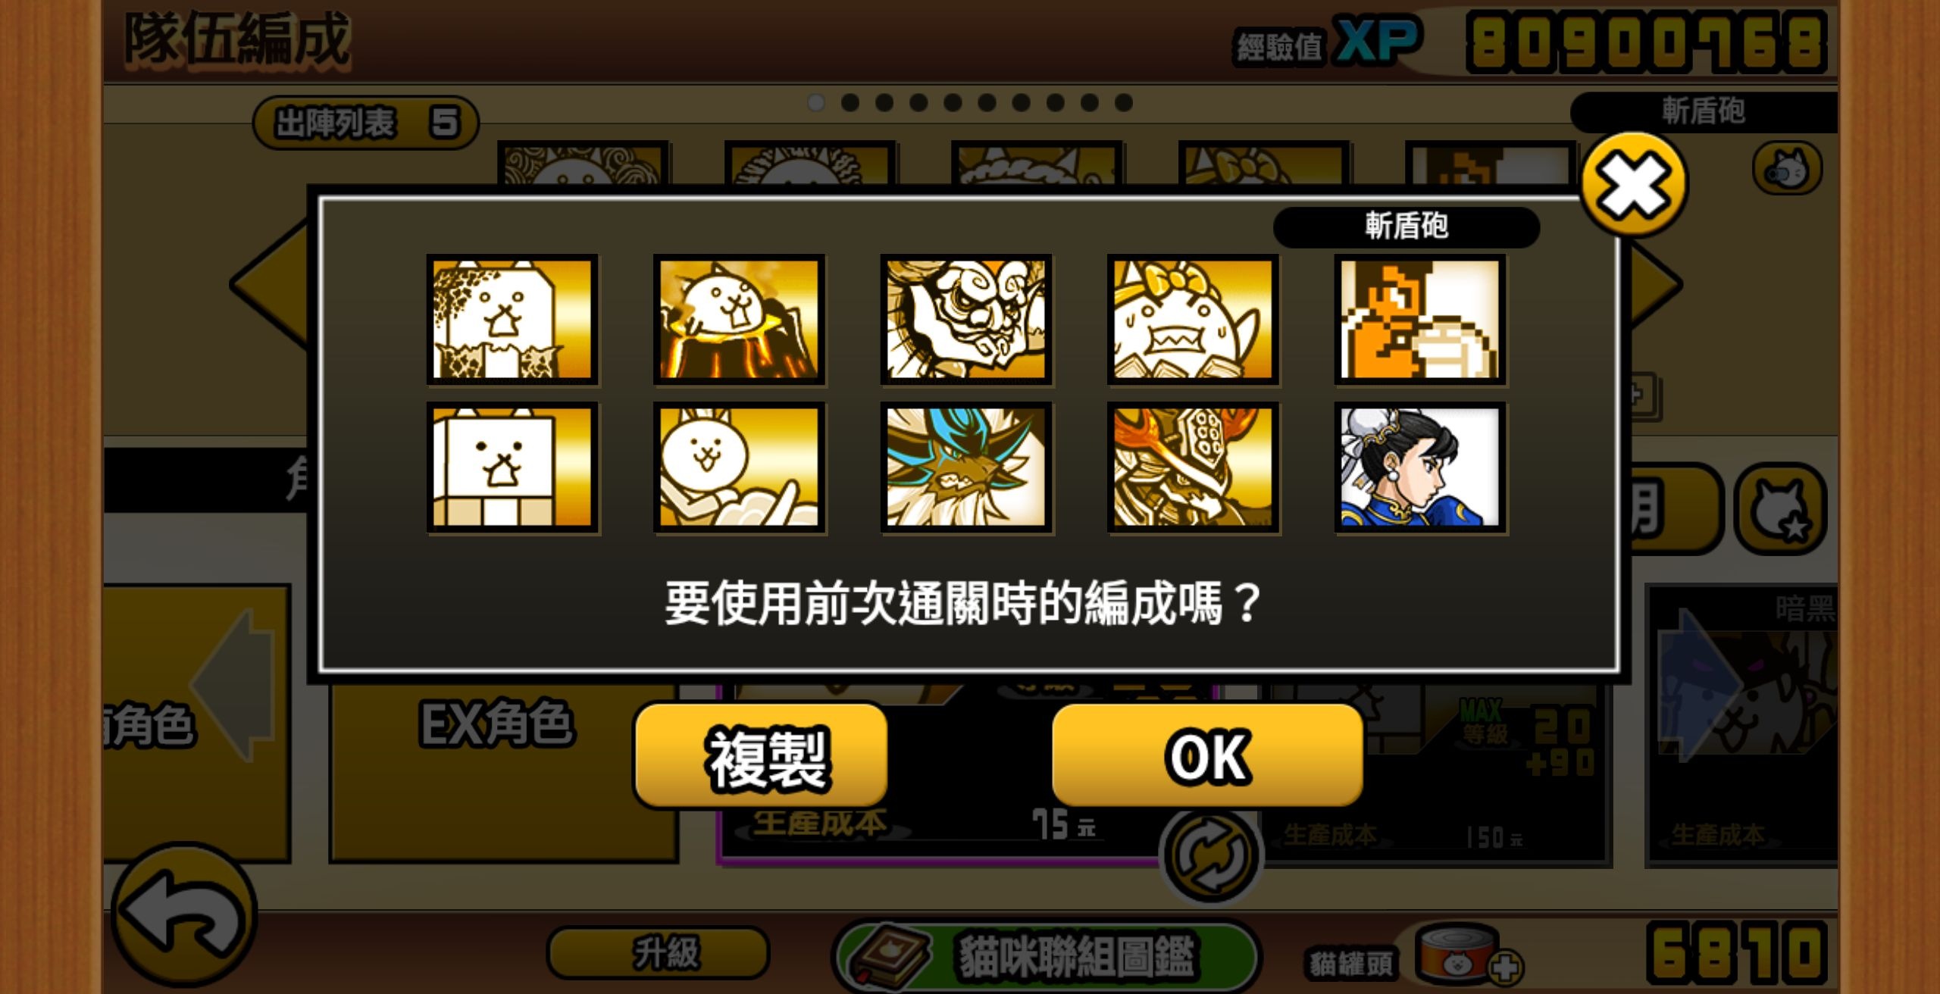Select the pixel orange fighter character icon

1419,319
